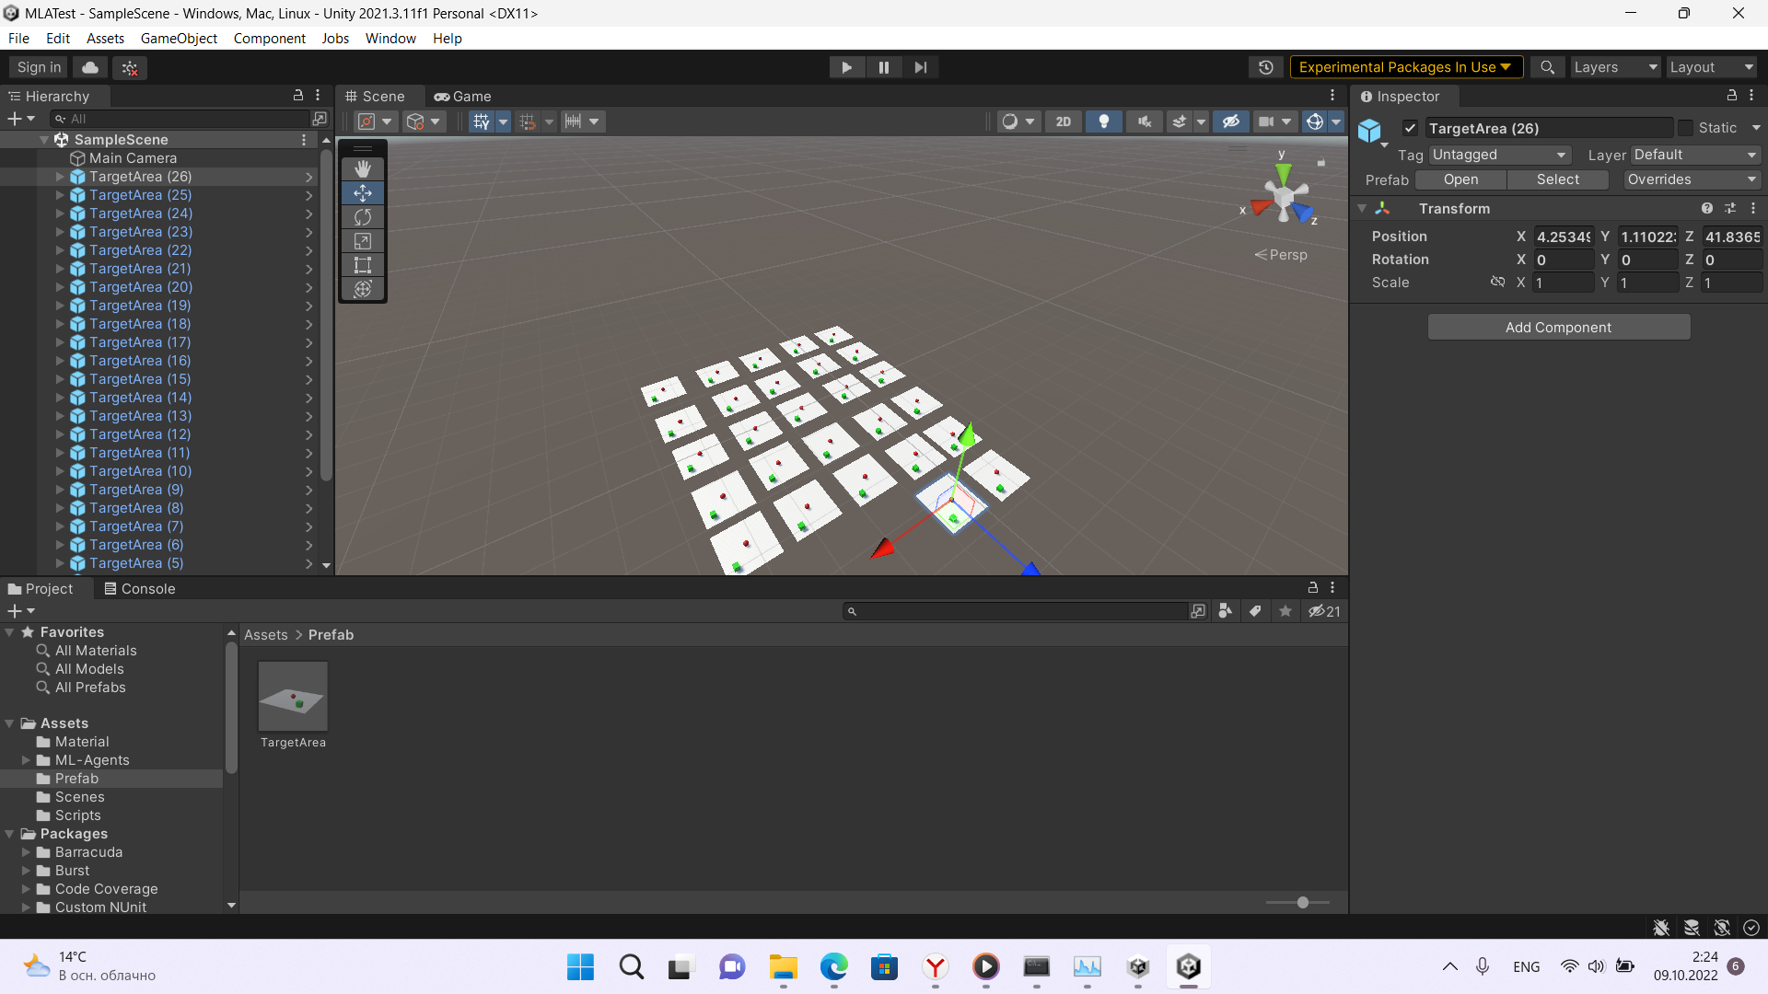Screen dimensions: 1768x994
Task: Click the Pause button
Action: tap(883, 67)
